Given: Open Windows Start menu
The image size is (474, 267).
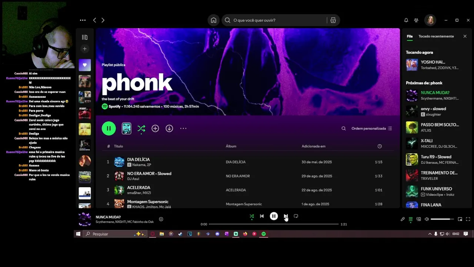Looking at the screenshot, I should 78,234.
